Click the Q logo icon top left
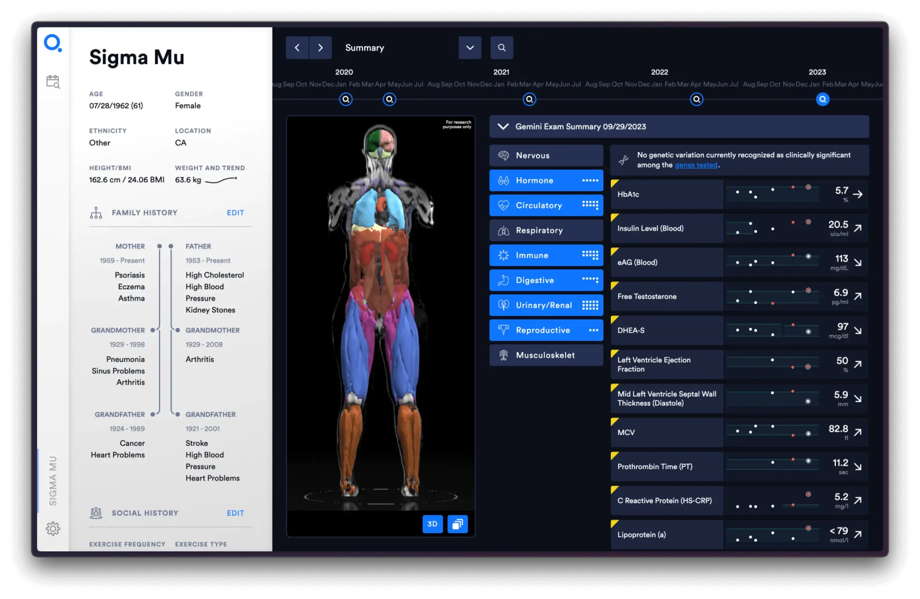Screen dimensions: 920x599 (53, 43)
